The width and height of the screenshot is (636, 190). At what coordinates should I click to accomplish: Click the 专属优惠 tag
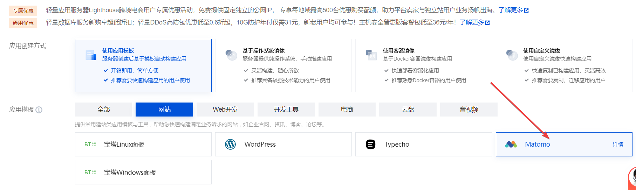(x=23, y=11)
